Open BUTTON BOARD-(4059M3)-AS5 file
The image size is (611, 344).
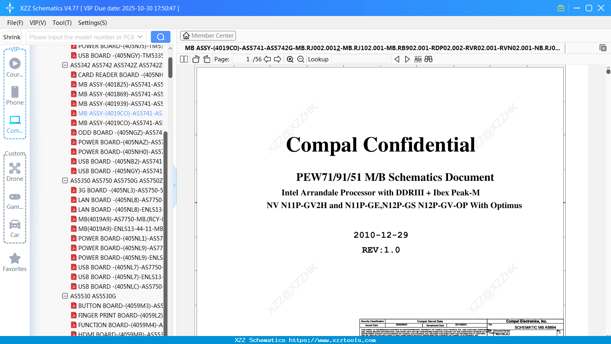tap(117, 306)
